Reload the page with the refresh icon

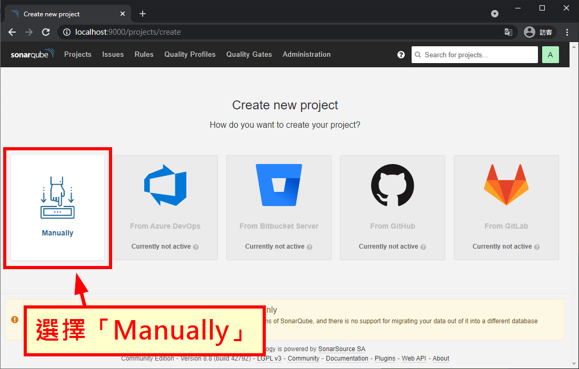[46, 32]
